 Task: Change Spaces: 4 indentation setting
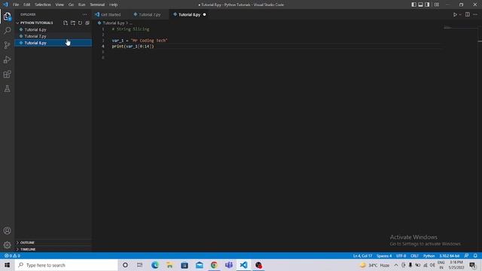click(x=384, y=256)
